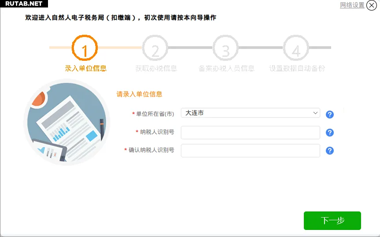Focus the 纳税人识别号 input field
Image resolution: width=380 pixels, height=237 pixels.
pos(250,133)
